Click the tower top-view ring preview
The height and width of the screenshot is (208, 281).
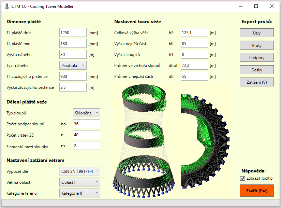pos(205,141)
